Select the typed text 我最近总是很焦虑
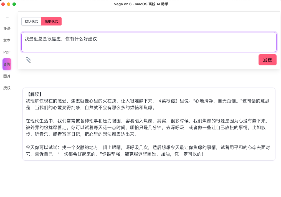Viewport: 281px width, 197px height. click(42, 39)
